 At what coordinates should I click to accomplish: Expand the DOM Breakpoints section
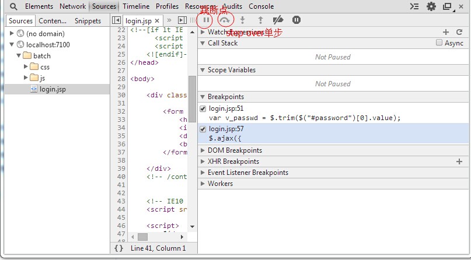(203, 150)
